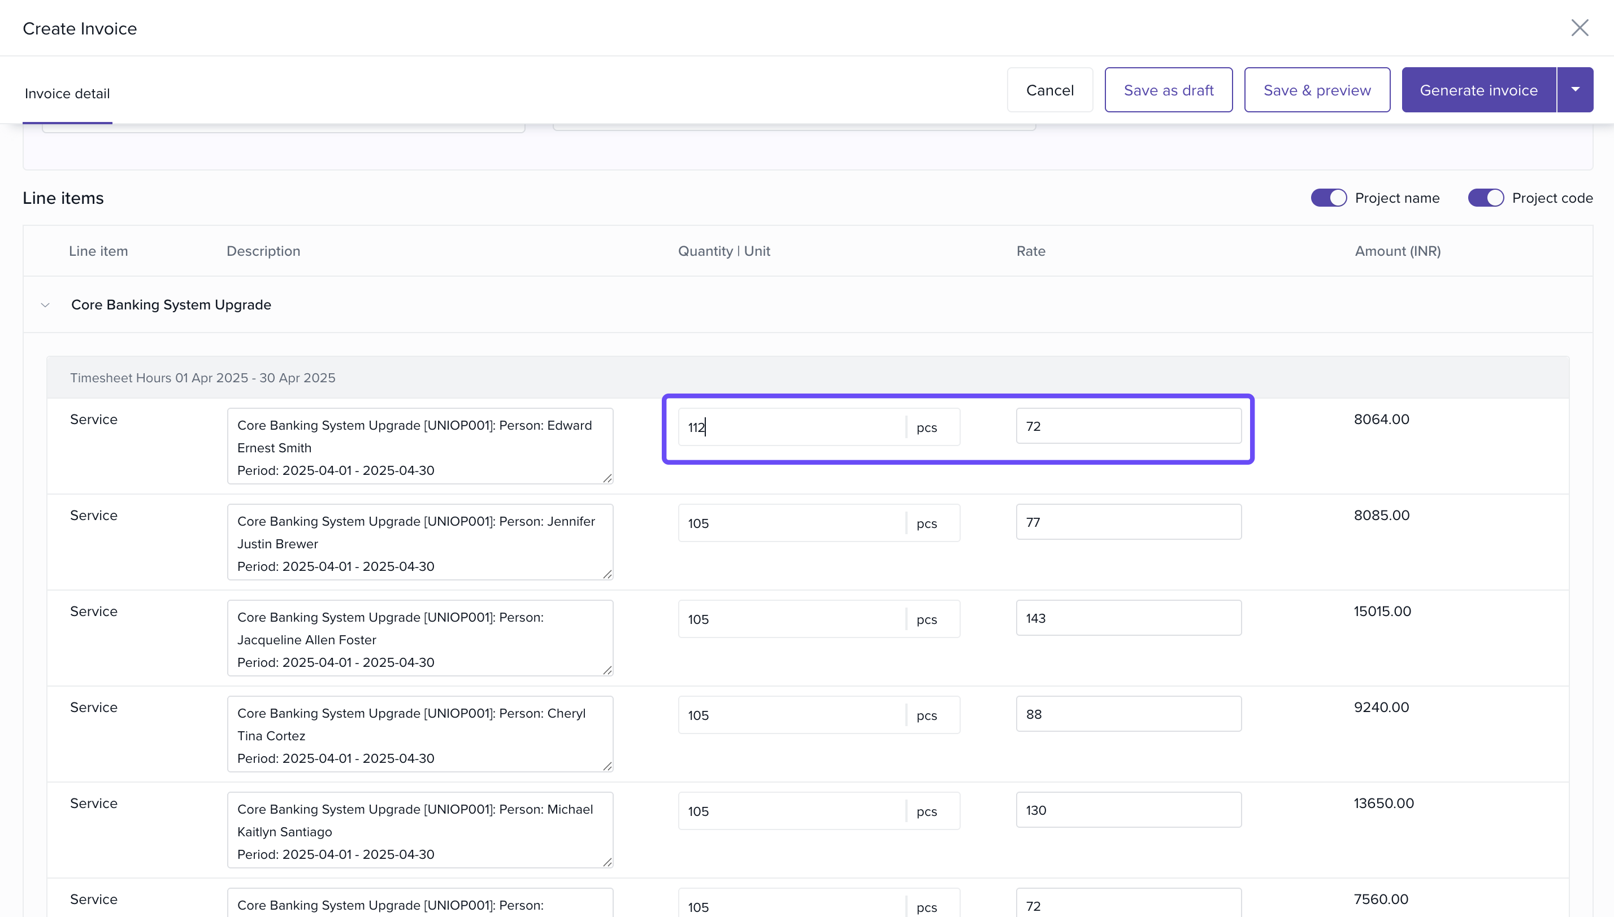Toggle the Project name switch
The image size is (1614, 917).
click(1329, 198)
